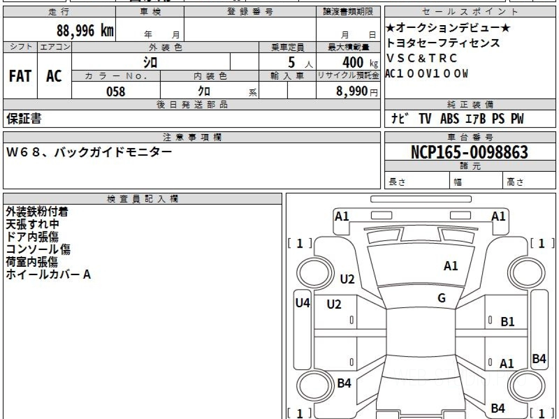Click the 外装色 header

click(x=165, y=47)
